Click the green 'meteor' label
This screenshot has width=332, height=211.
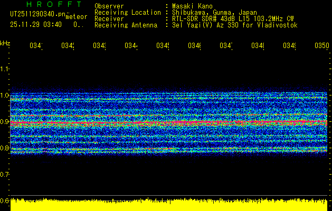click(76, 17)
